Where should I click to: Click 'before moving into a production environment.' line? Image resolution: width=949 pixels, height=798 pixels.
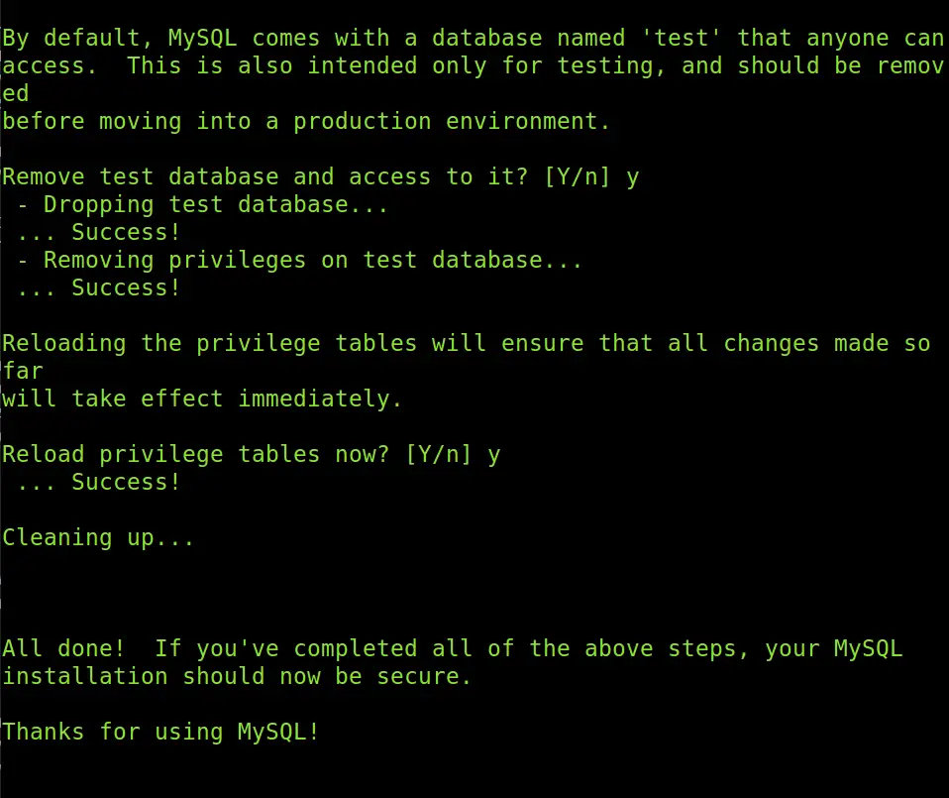[306, 122]
